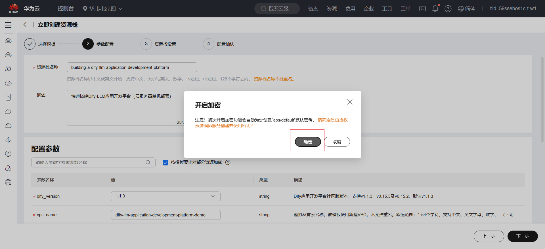
Task: Open the second cloud sidebar icon
Action: coord(8,55)
